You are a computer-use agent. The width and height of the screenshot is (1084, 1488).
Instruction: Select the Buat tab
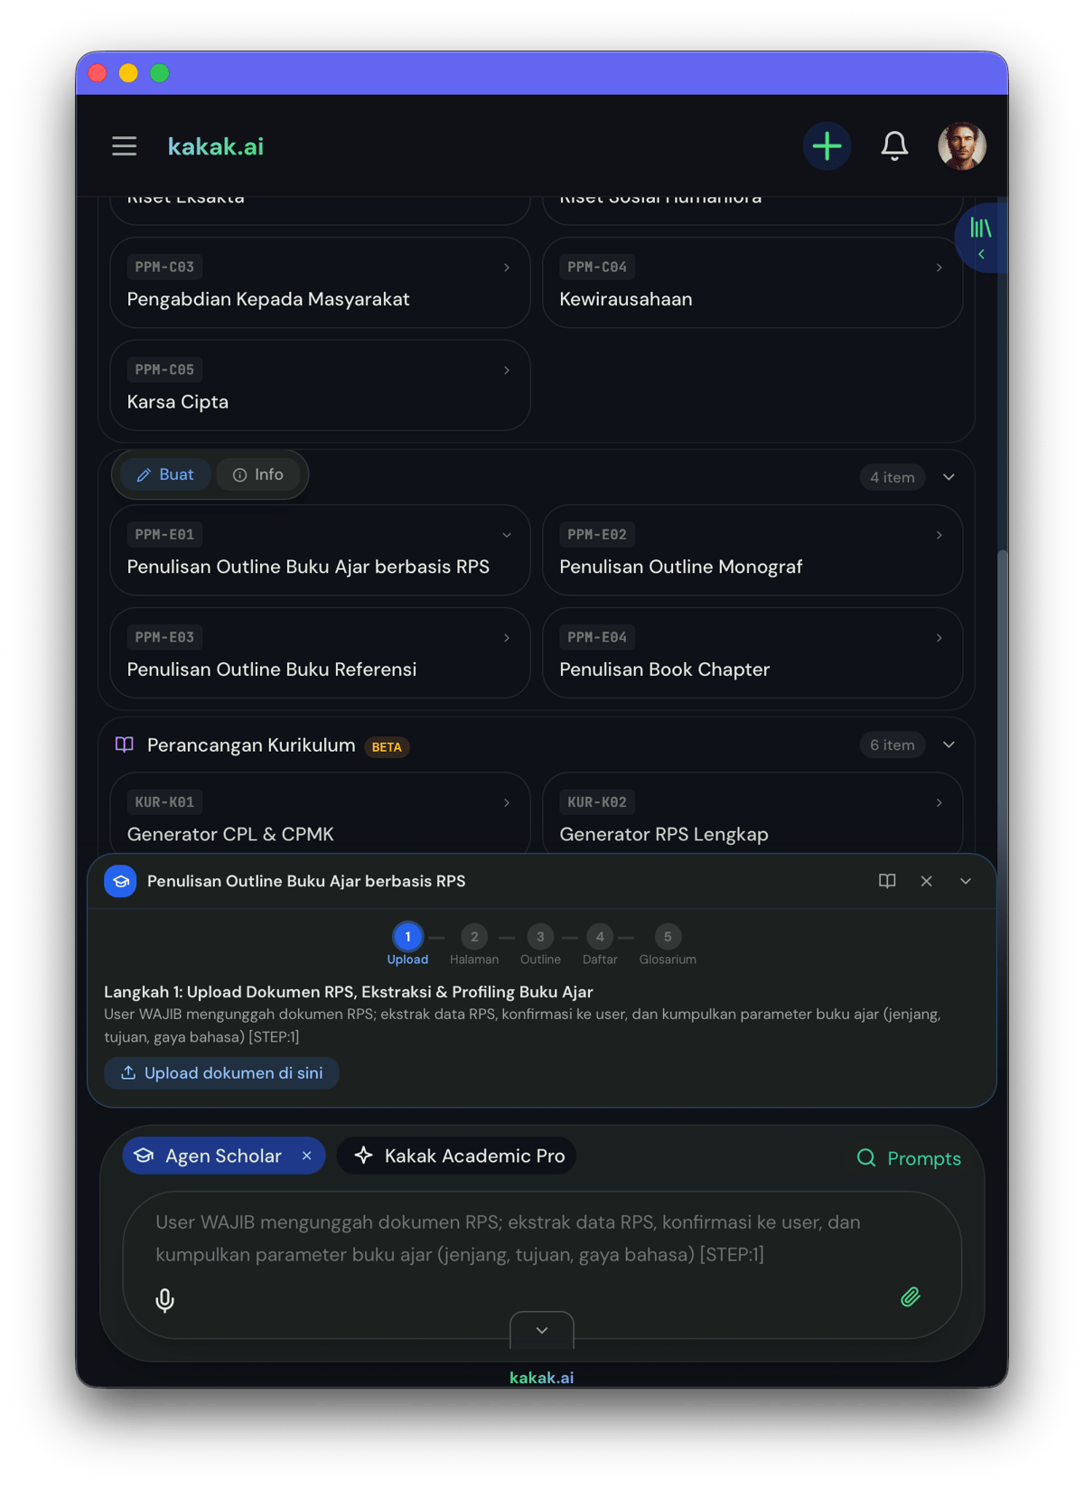(x=165, y=474)
